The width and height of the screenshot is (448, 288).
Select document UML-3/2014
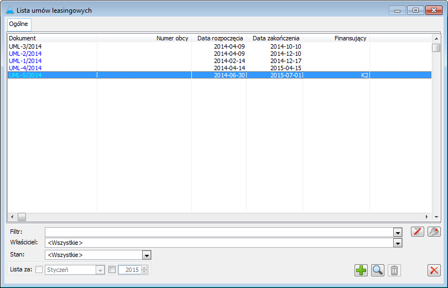(x=25, y=46)
